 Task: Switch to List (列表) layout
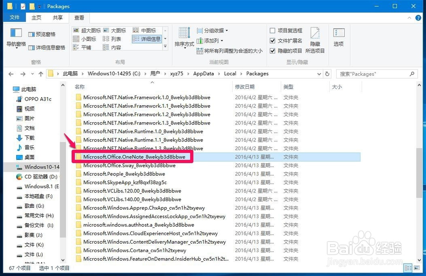pos(112,39)
